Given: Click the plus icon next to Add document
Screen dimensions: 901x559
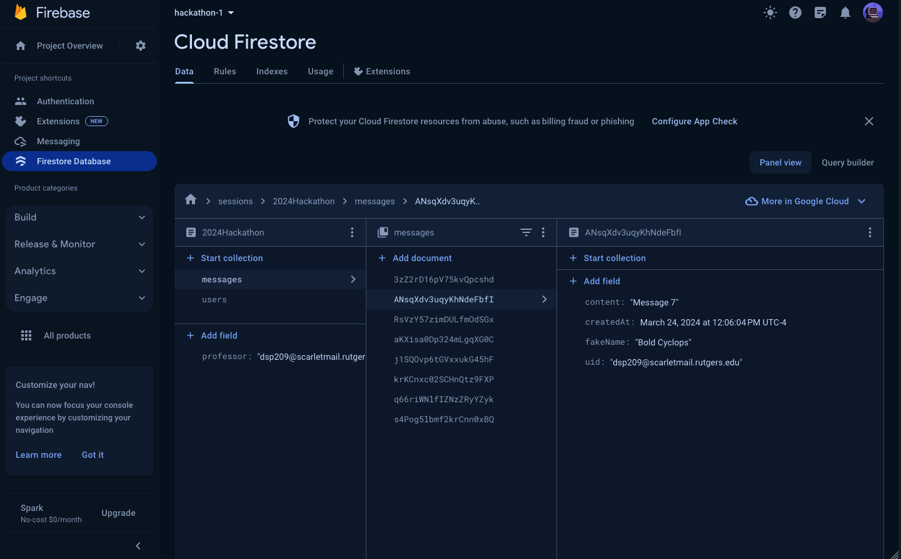Looking at the screenshot, I should 382,258.
